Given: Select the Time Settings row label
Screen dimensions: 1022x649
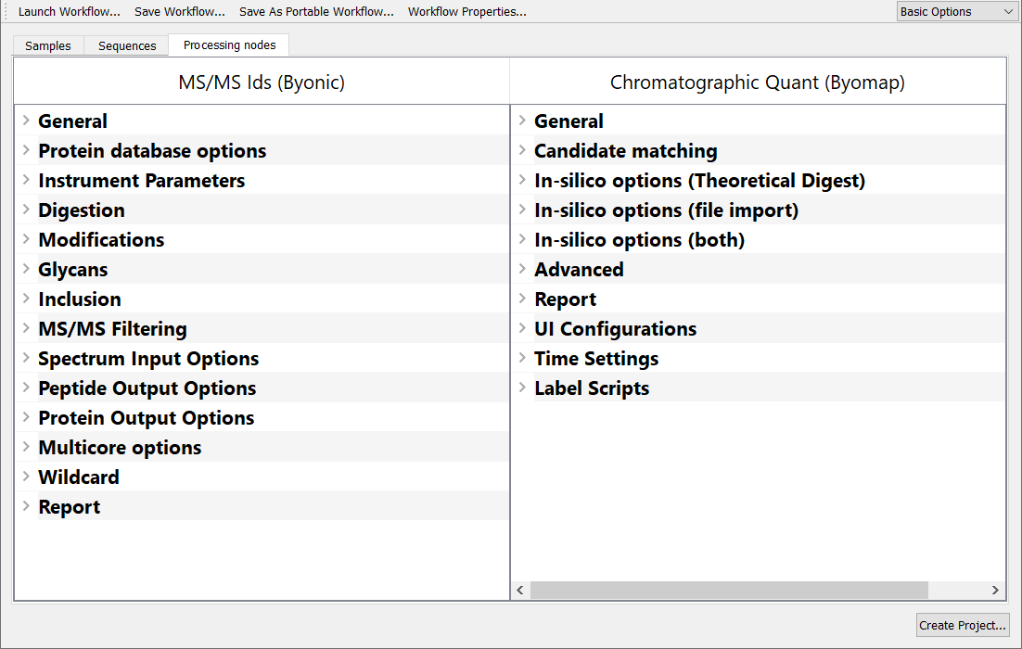Looking at the screenshot, I should (x=596, y=359).
